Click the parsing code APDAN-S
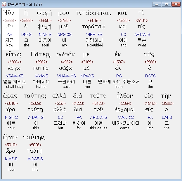Image resolution: width=182 pixels, height=181 pixels. 99,117
